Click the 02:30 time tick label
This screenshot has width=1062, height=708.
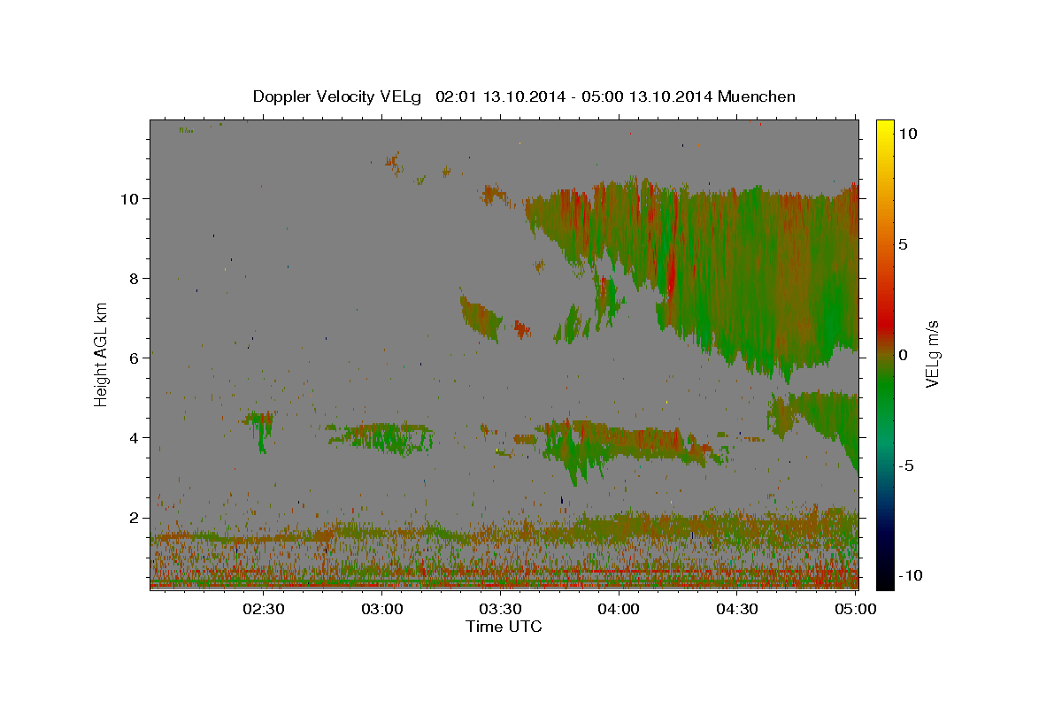[x=264, y=609]
